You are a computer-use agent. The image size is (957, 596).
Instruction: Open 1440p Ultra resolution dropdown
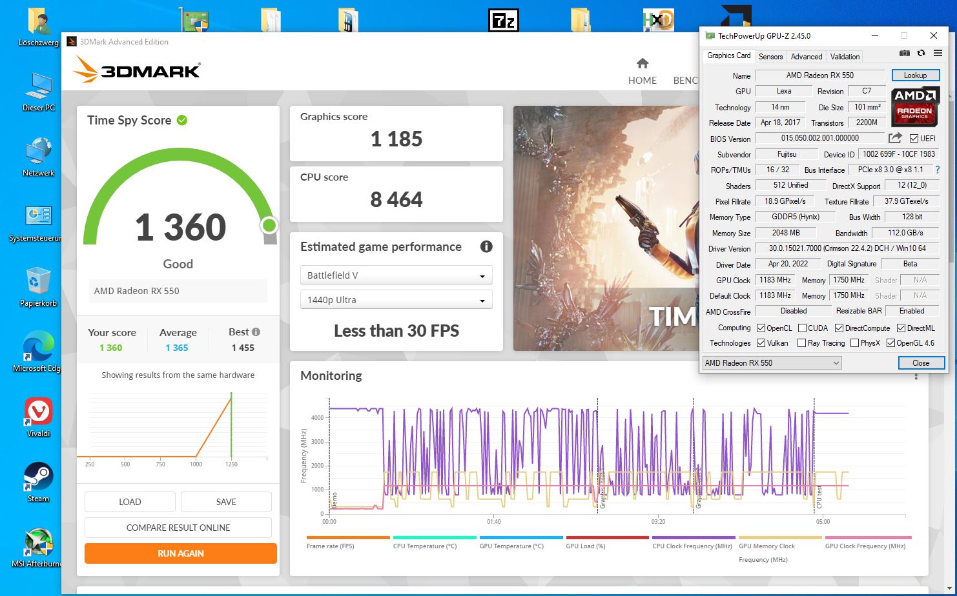[396, 300]
